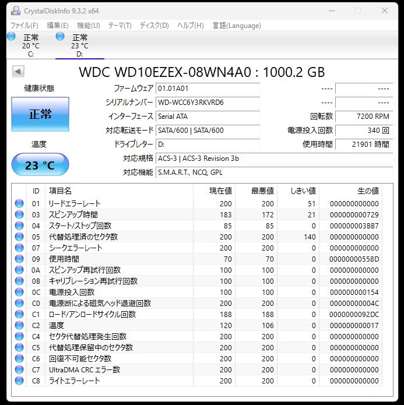Click status icon of UltraDMA CRC エラー数 row
The image size is (404, 405).
click(19, 370)
